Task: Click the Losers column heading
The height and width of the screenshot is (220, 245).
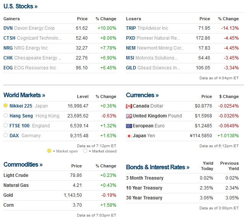Action: (134, 19)
